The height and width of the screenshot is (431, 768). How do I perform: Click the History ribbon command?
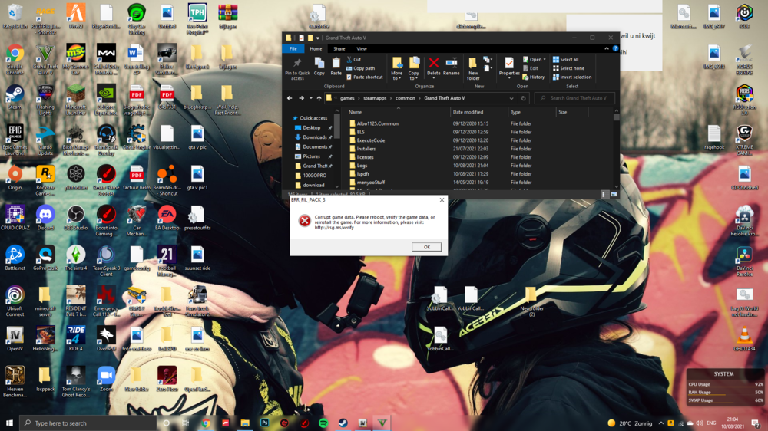point(534,77)
